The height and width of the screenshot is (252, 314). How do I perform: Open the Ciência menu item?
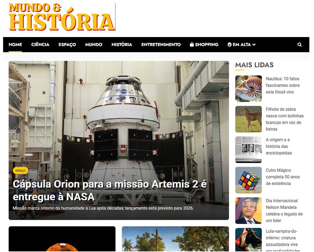coord(40,44)
